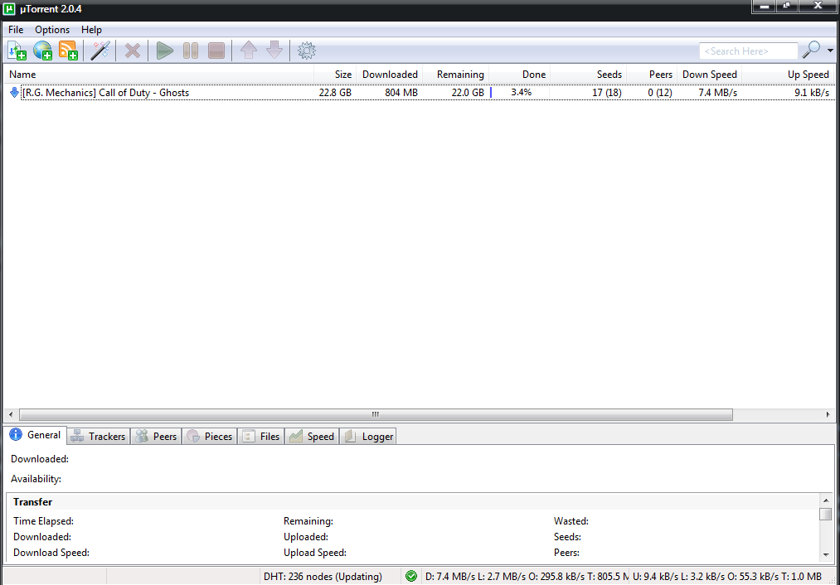Click the Create New Torrent wand icon
The height and width of the screenshot is (585, 840).
(x=100, y=51)
